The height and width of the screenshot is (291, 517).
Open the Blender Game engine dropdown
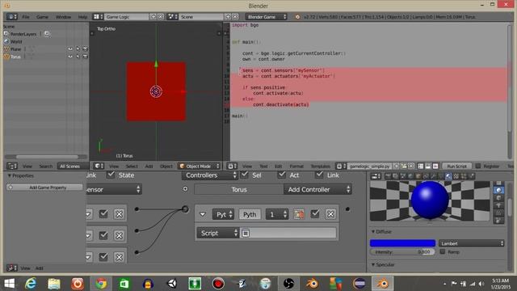[266, 16]
